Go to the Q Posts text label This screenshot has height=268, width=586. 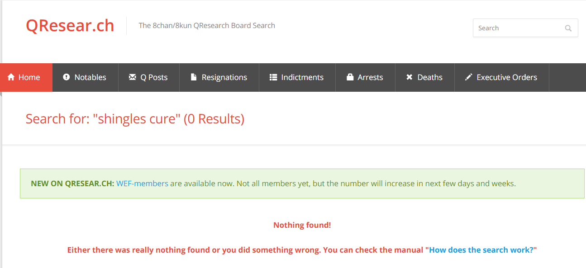(x=154, y=77)
